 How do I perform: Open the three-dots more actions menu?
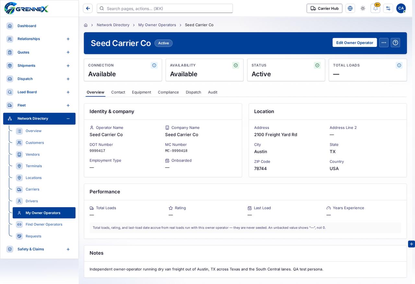click(384, 42)
